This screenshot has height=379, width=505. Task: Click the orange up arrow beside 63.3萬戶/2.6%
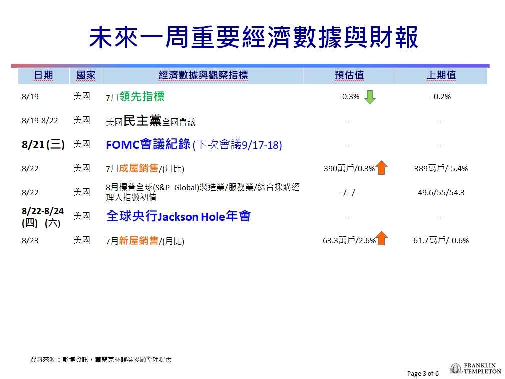(382, 238)
